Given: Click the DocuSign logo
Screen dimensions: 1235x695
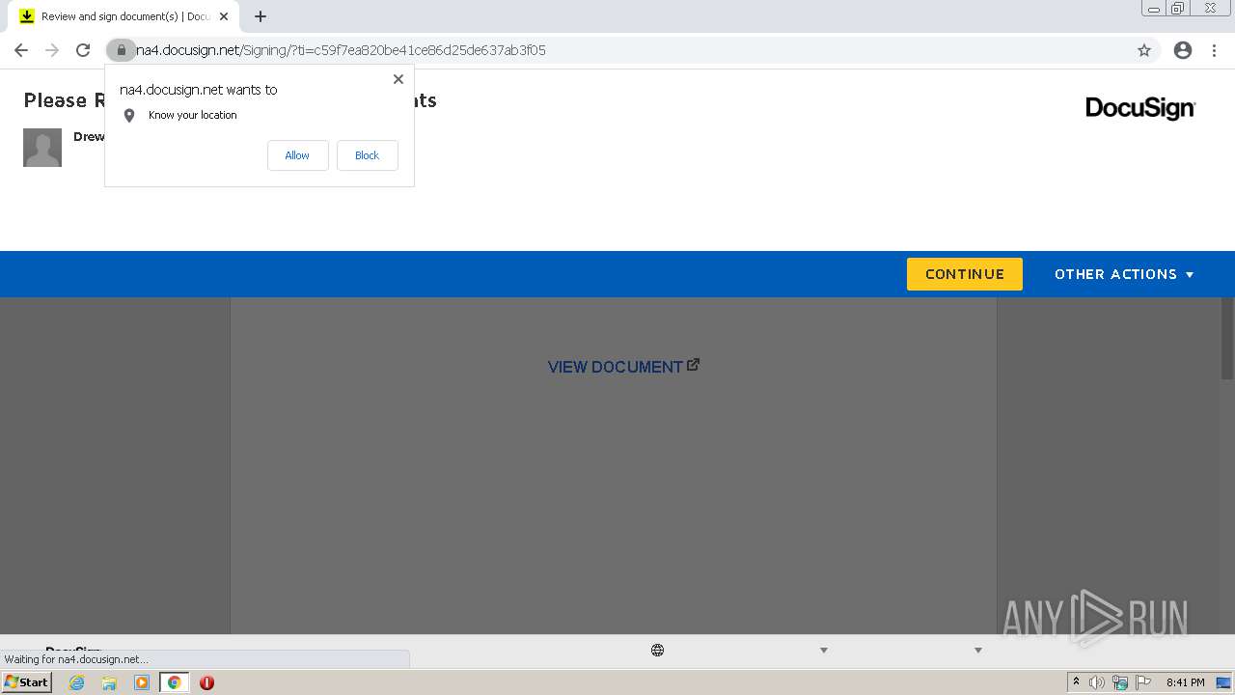Looking at the screenshot, I should pos(1140,108).
